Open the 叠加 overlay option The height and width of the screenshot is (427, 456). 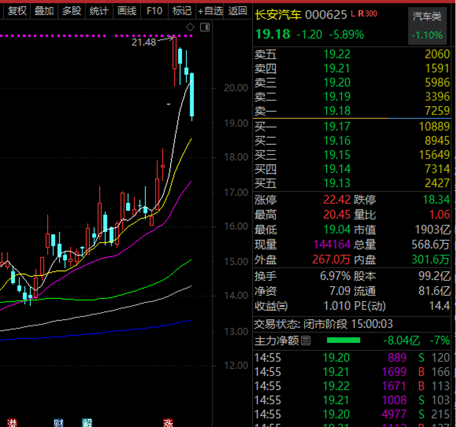(44, 11)
